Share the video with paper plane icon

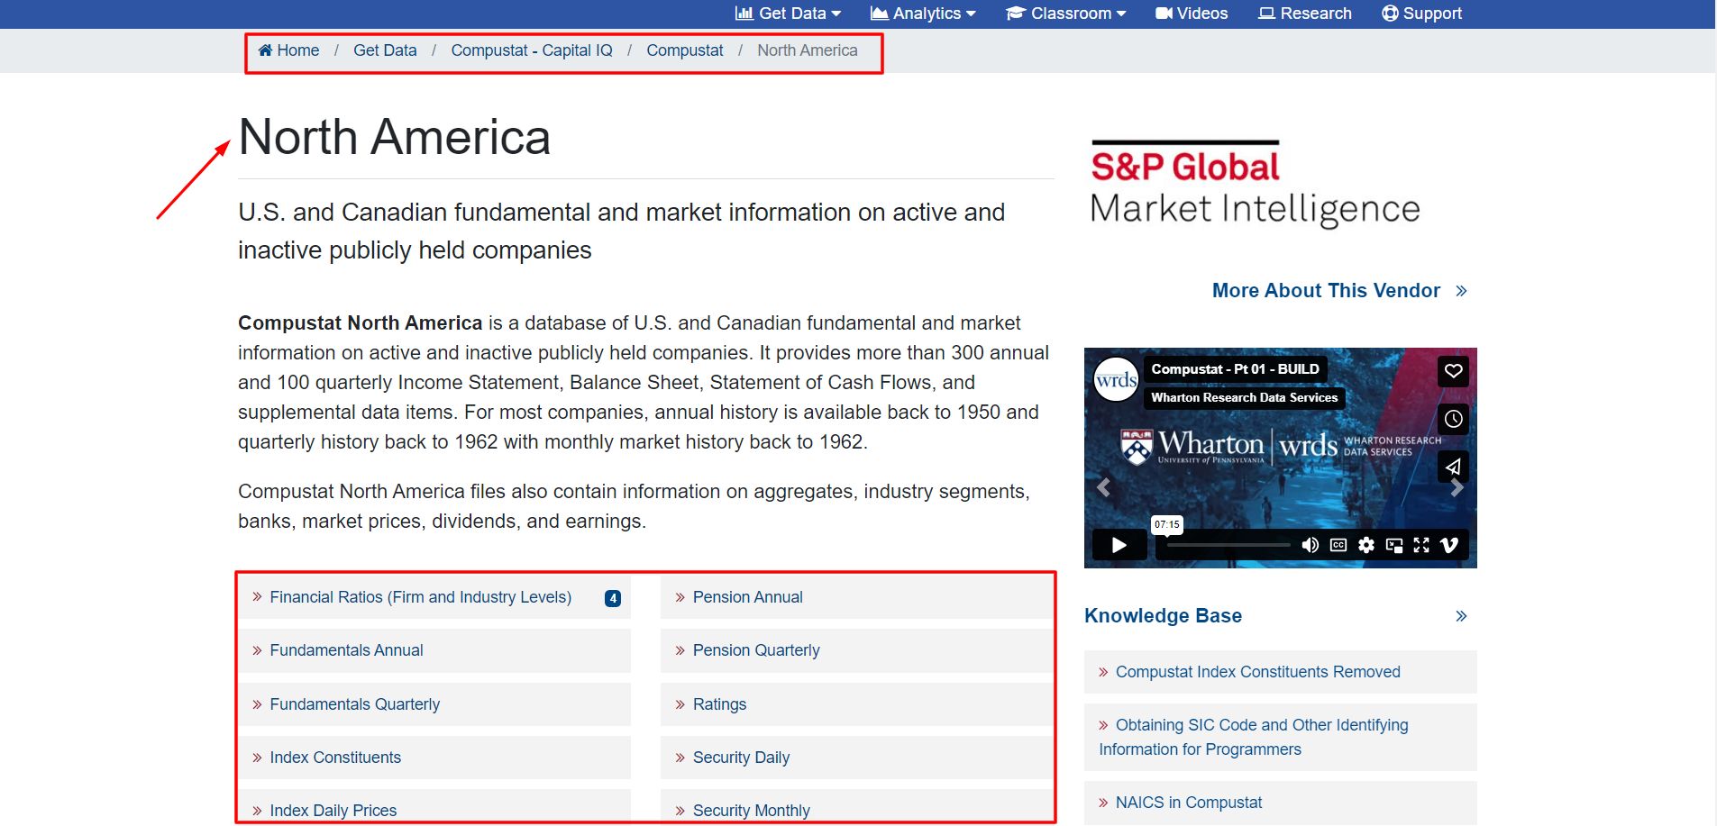point(1453,467)
